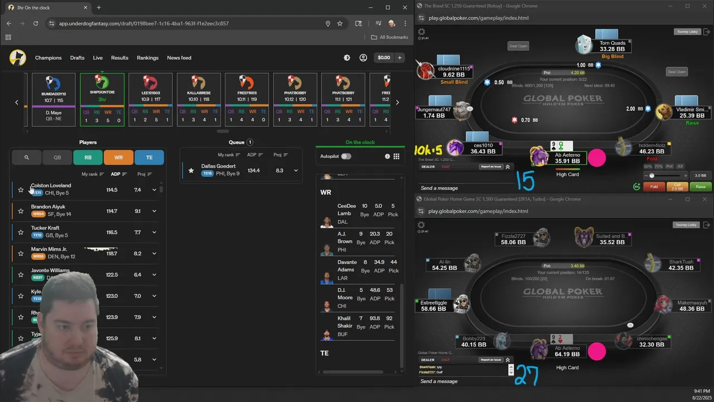The image size is (714, 402).
Task: Set bet to 75% preset
Action: pyautogui.click(x=659, y=166)
